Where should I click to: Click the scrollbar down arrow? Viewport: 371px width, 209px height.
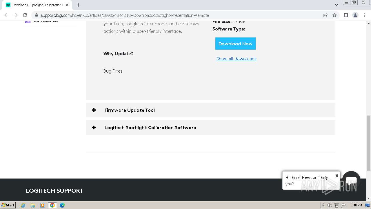pyautogui.click(x=369, y=199)
